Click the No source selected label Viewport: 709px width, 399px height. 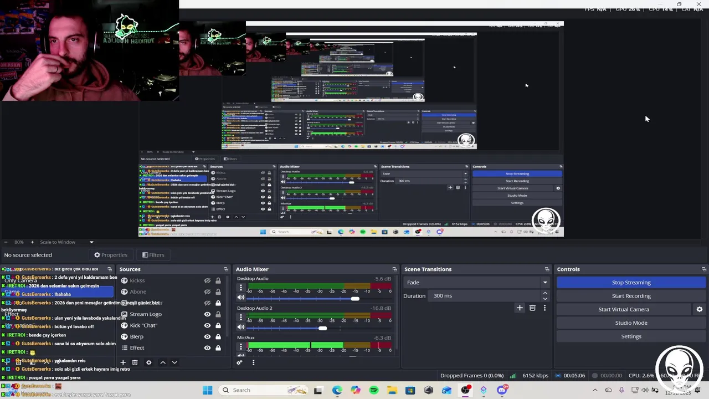click(28, 255)
